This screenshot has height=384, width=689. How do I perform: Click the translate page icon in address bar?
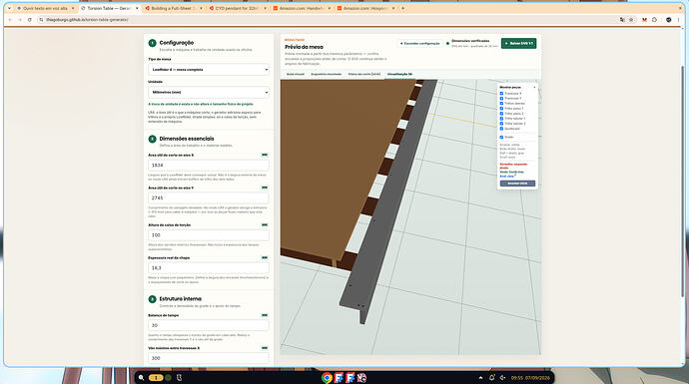[x=622, y=20]
